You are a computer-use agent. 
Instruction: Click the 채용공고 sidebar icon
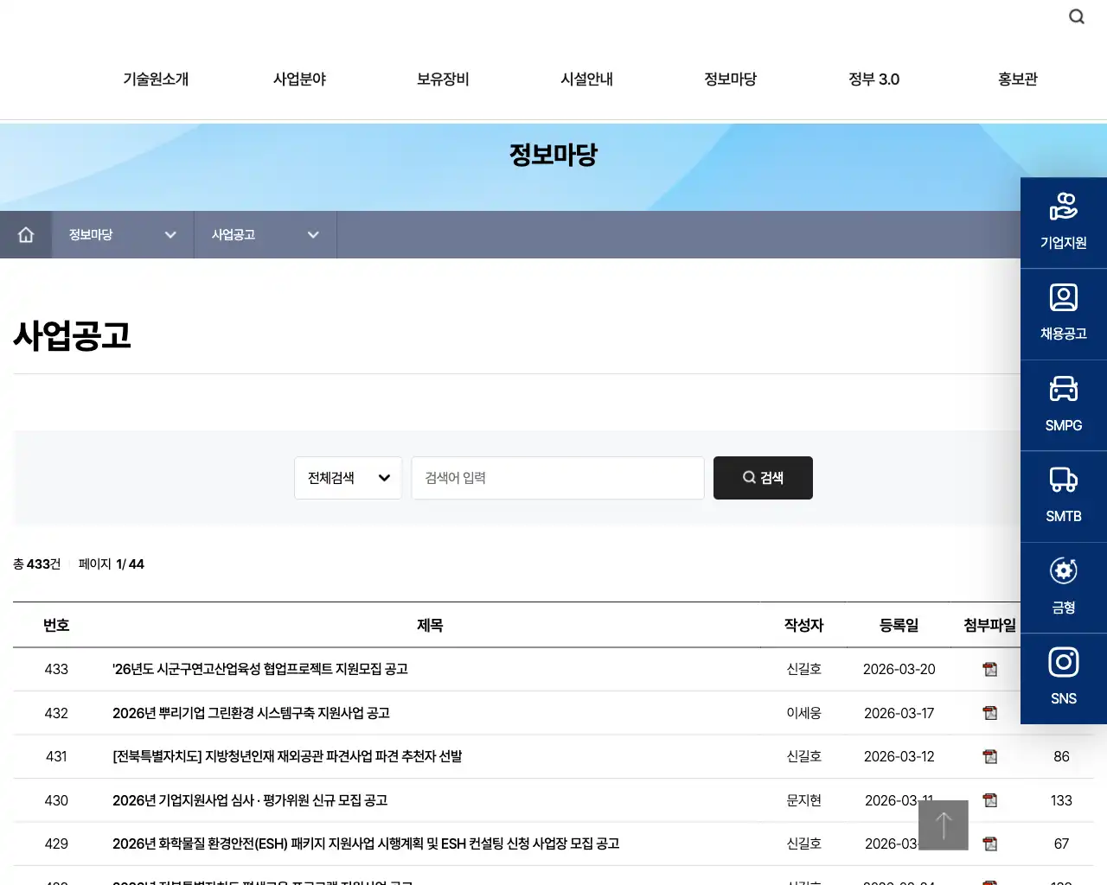(1063, 314)
